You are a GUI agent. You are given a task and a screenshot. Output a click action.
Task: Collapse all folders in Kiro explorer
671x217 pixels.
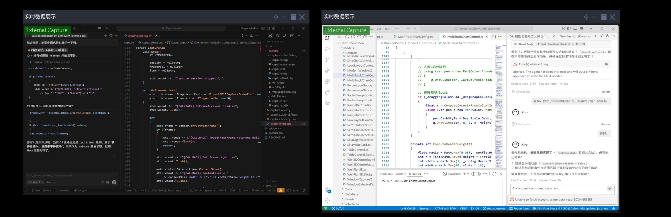click(x=365, y=37)
